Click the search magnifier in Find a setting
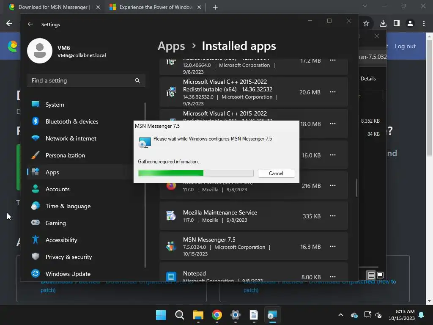The image size is (433, 325). coord(137,80)
